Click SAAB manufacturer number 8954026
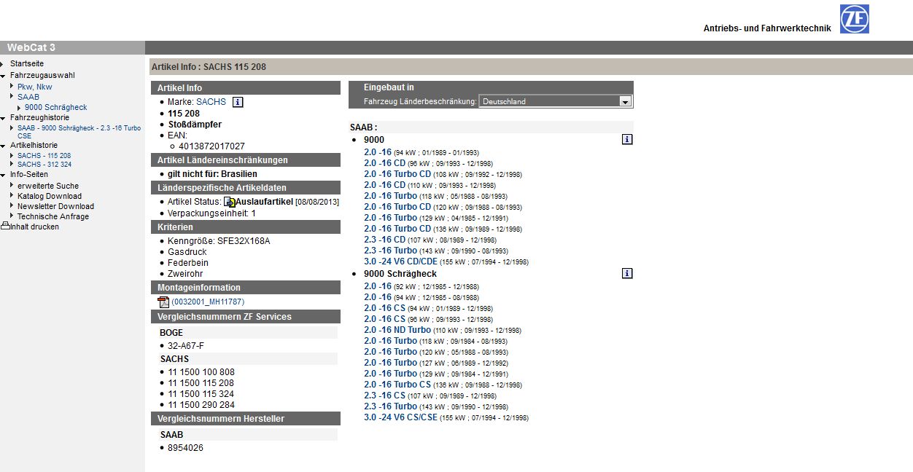The image size is (913, 472). tap(185, 448)
